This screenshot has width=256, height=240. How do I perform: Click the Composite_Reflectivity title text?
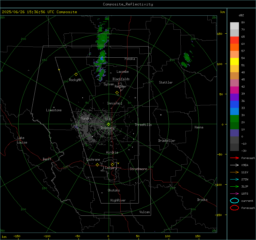128,4
